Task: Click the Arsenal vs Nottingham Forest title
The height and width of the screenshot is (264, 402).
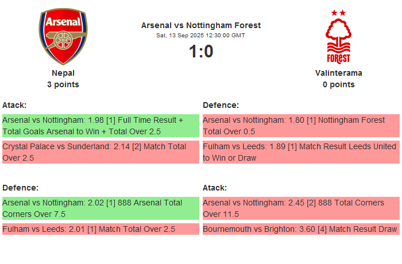Action: [201, 25]
